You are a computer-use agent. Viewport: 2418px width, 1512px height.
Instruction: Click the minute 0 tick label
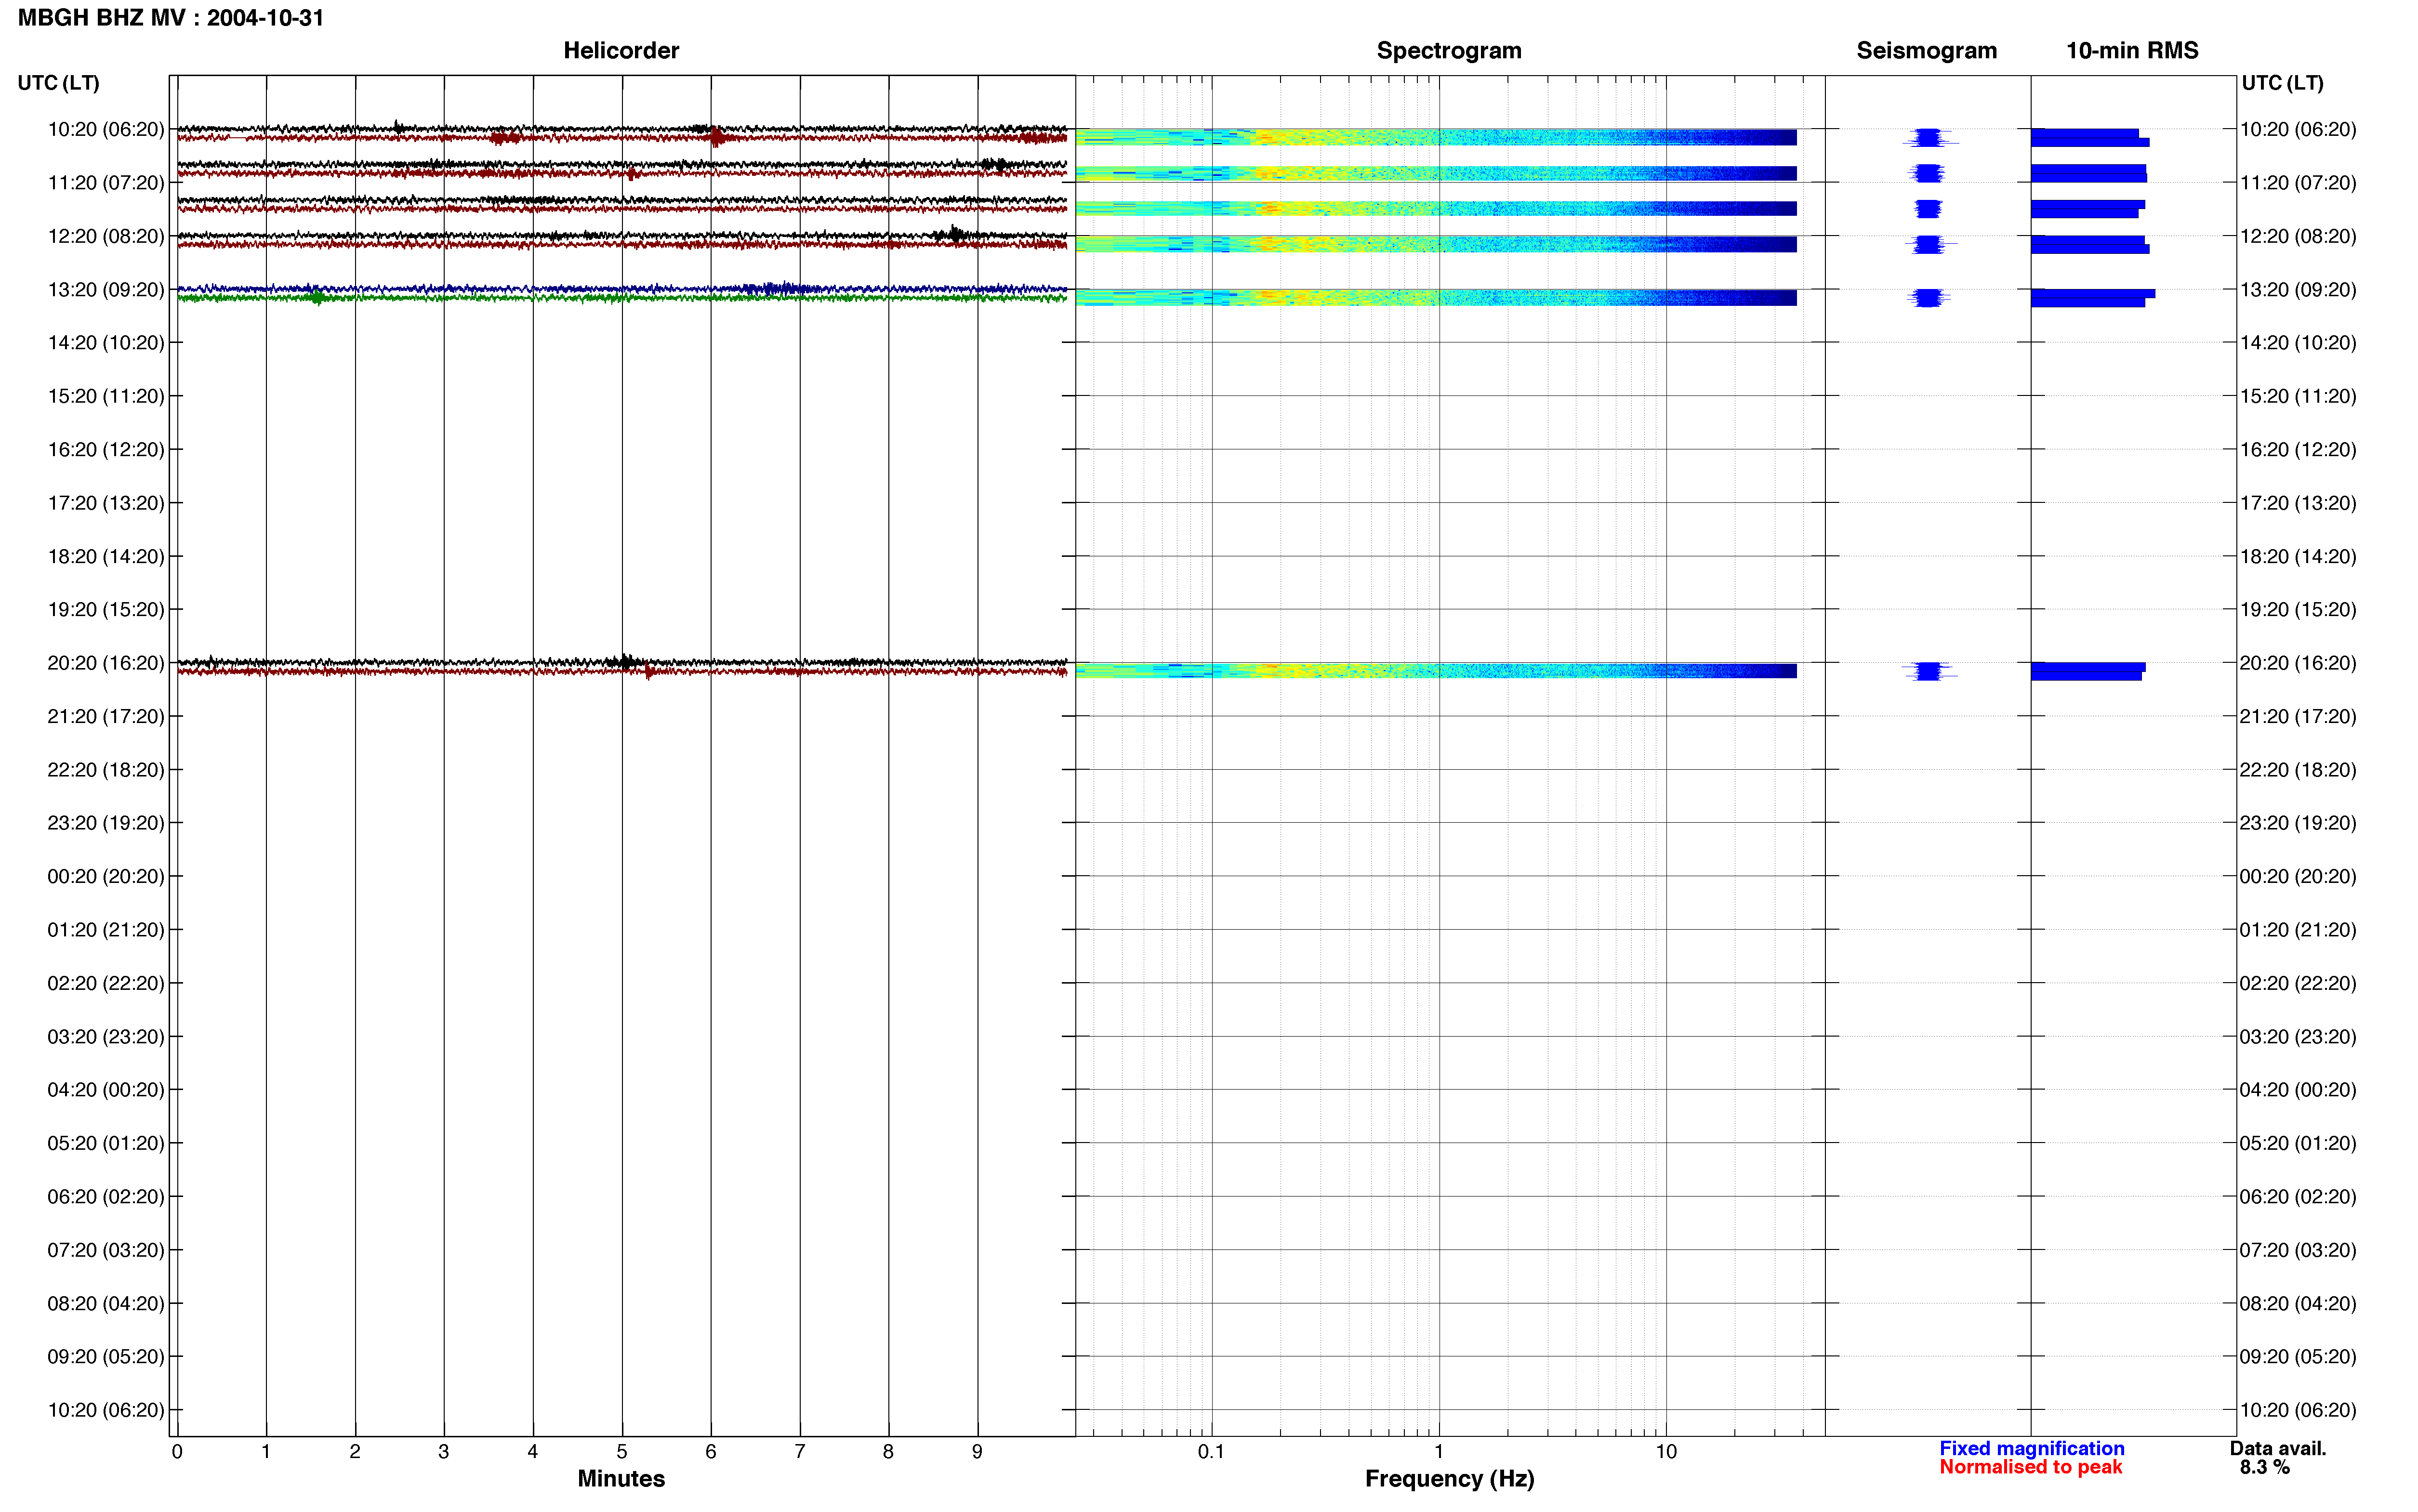(x=177, y=1452)
